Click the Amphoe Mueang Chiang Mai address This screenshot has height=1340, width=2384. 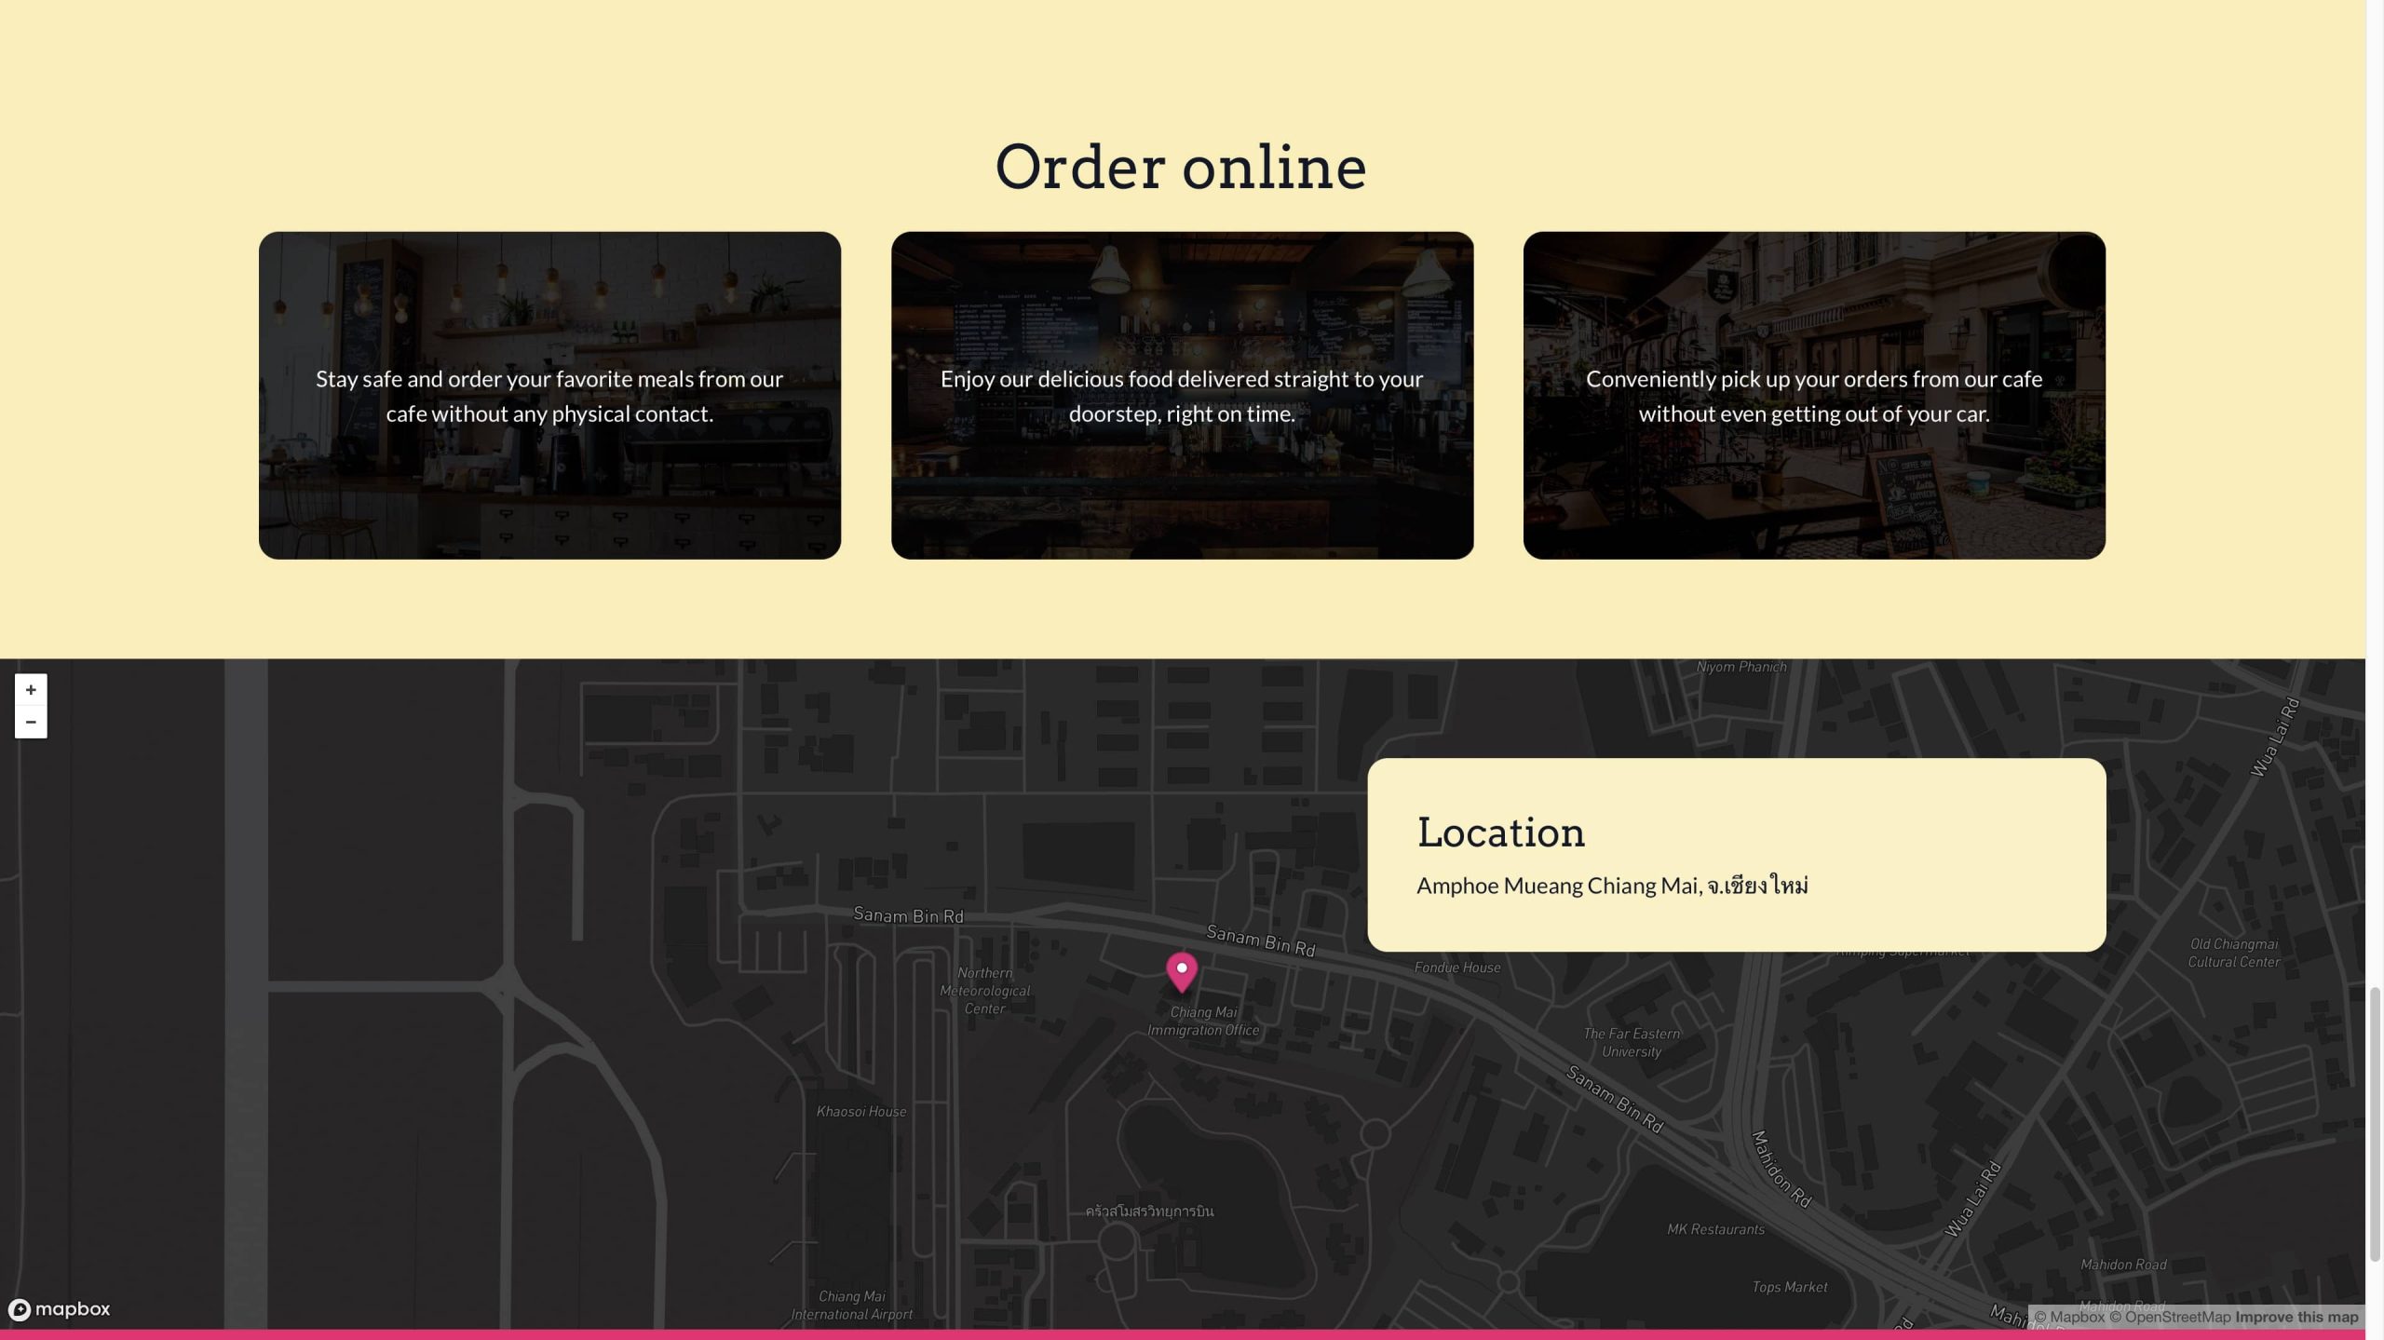tap(1612, 886)
